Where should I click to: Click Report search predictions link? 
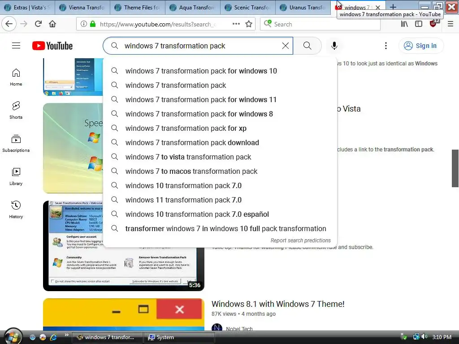click(x=300, y=241)
